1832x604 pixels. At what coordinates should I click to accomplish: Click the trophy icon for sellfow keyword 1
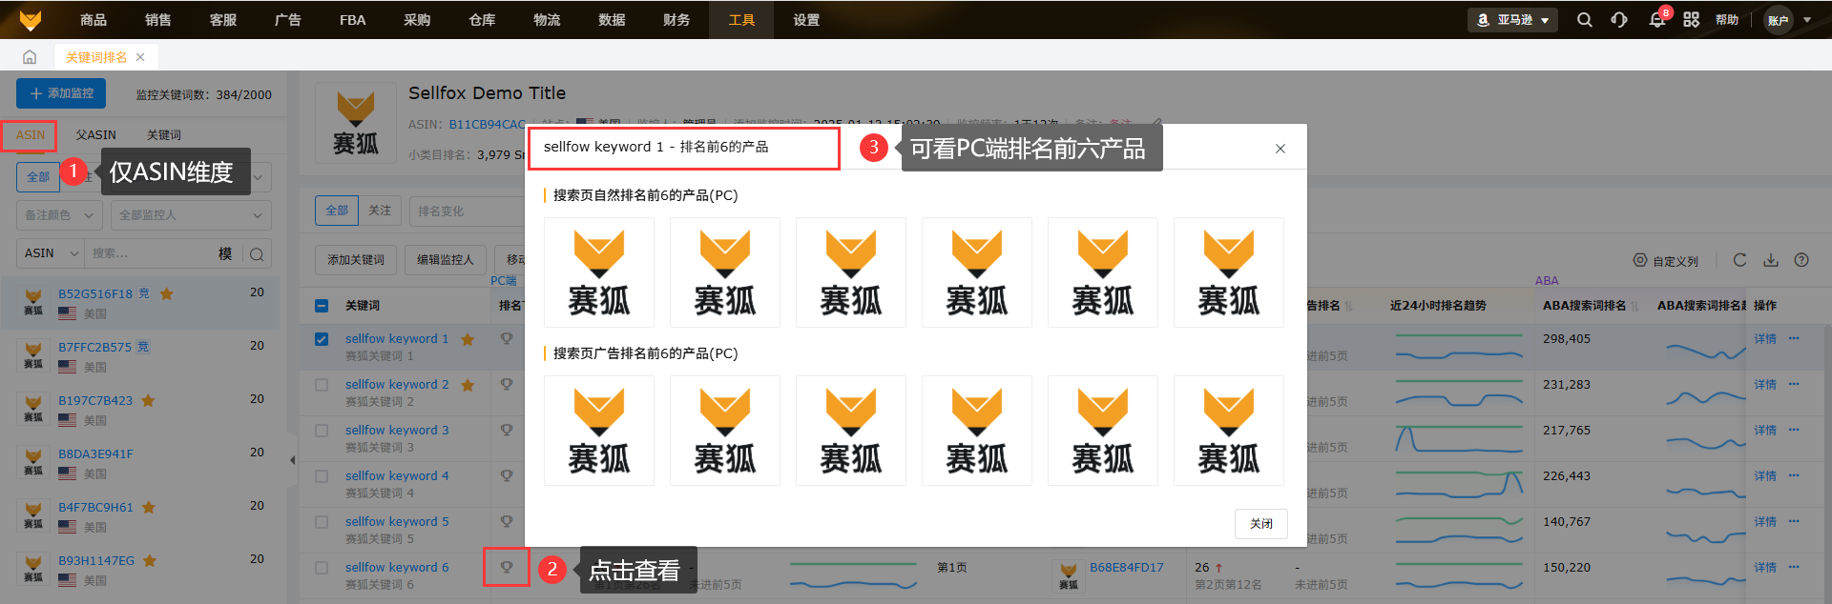[x=507, y=338]
